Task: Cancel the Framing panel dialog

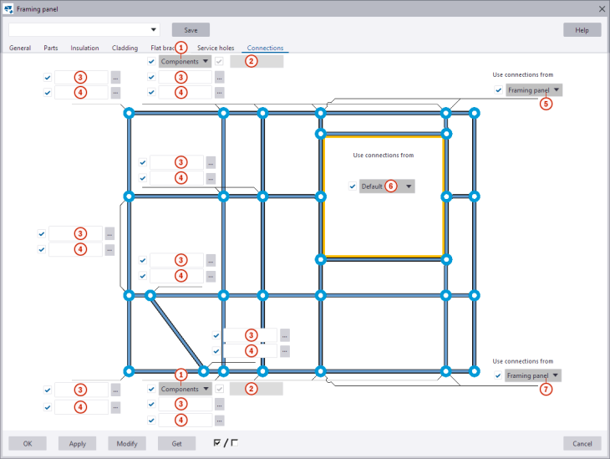Action: (x=582, y=443)
